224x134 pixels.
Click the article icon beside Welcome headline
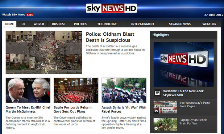point(157,93)
